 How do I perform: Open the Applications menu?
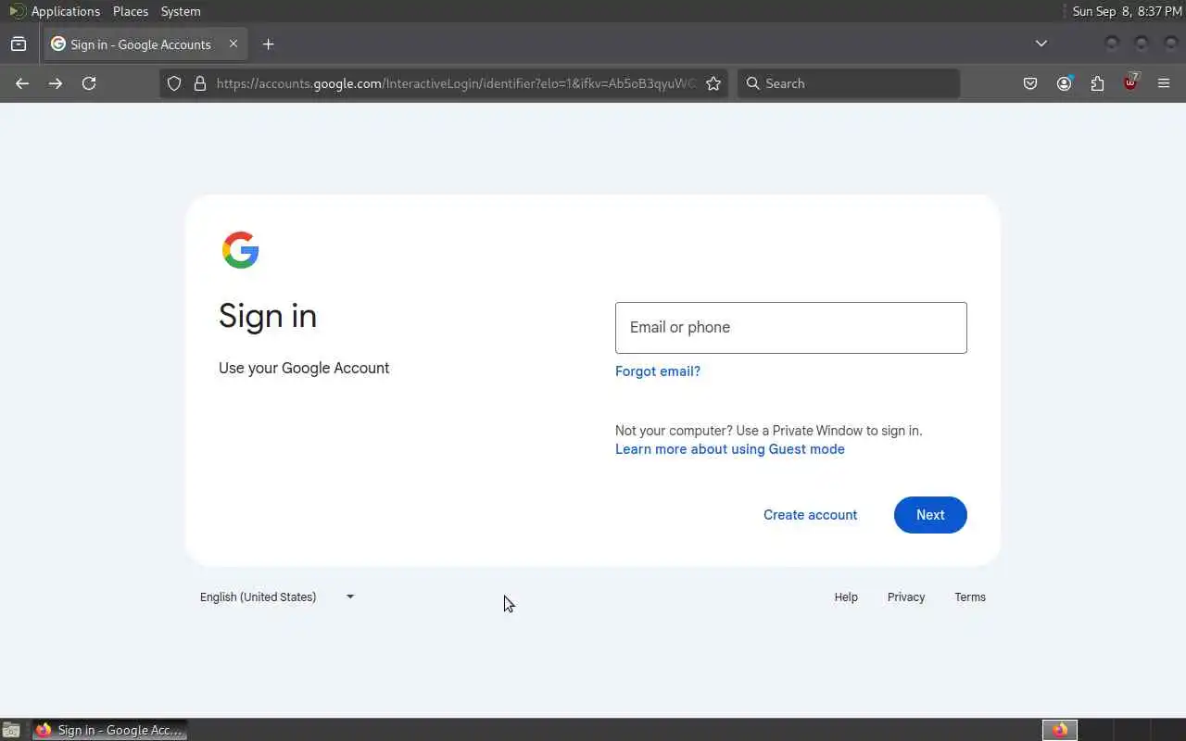[x=65, y=11]
